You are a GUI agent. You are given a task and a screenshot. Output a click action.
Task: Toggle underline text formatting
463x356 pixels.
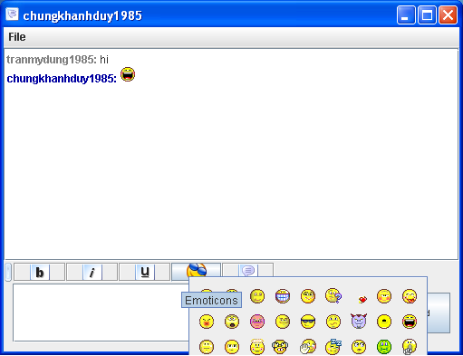145,272
